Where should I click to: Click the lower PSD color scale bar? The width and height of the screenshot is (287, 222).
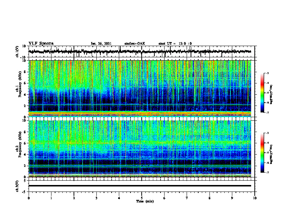tap(262, 153)
